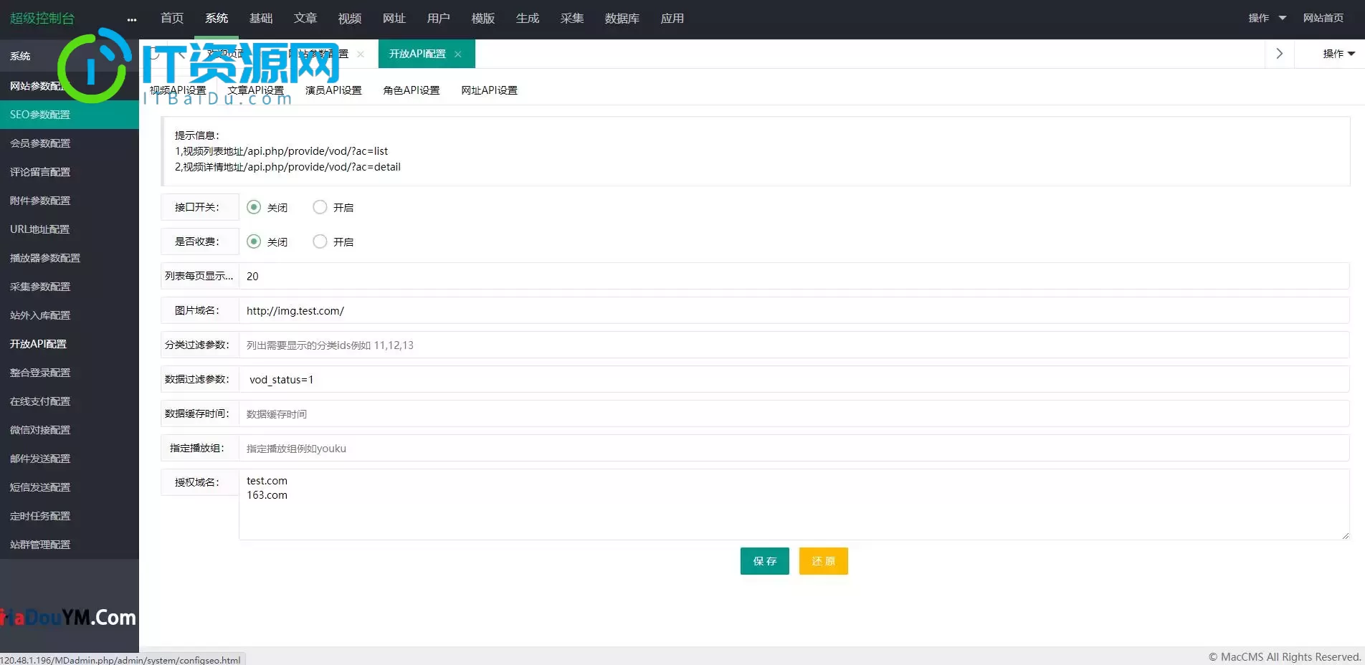
Task: Open URL地址配置 in sidebar
Action: pos(70,229)
